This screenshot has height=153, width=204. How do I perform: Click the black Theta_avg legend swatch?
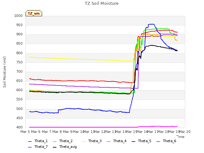pos(55,147)
